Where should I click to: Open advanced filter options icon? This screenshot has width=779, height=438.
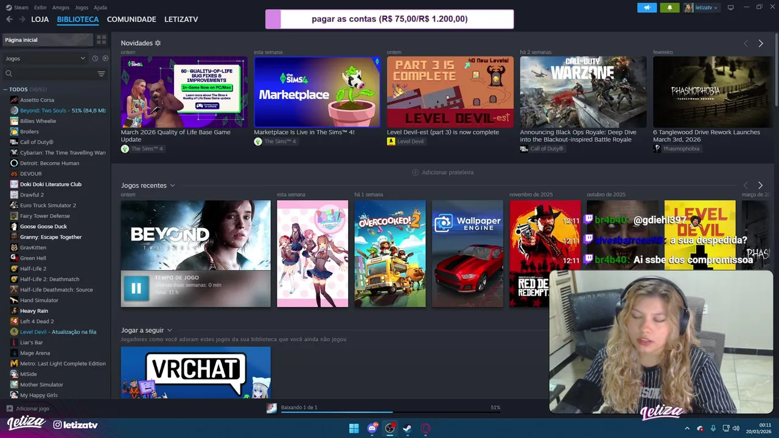[x=102, y=74]
